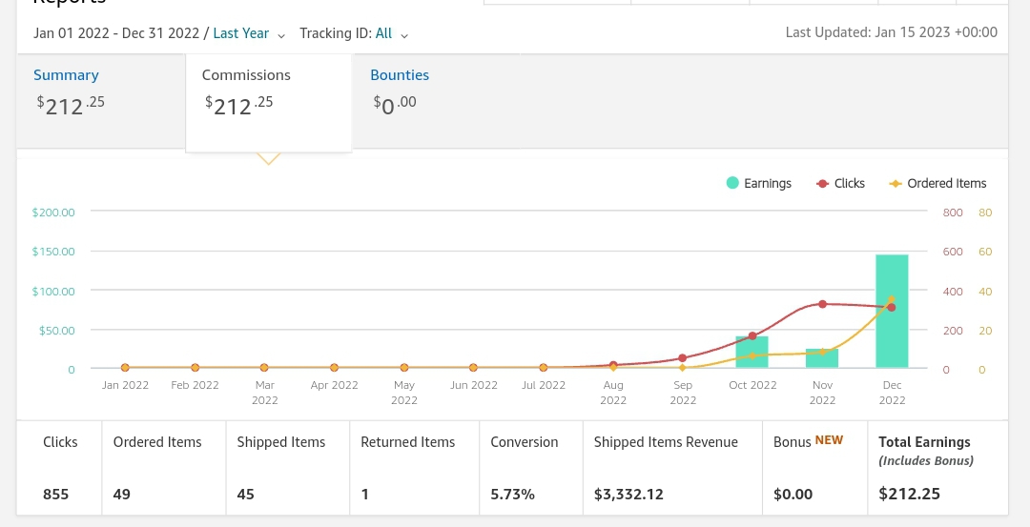Image resolution: width=1030 pixels, height=527 pixels.
Task: Click the Returned Items value 1
Action: pyautogui.click(x=364, y=494)
